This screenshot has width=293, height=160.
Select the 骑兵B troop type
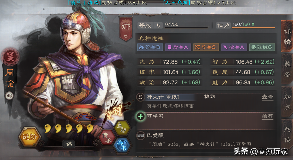[x=150, y=47]
